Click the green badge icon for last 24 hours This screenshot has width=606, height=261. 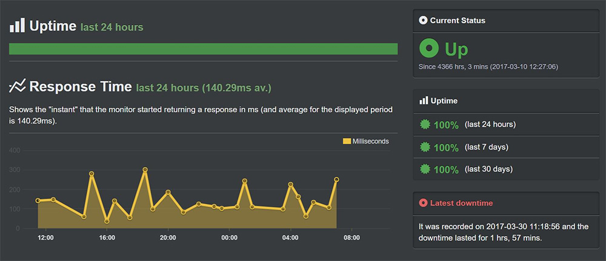[425, 125]
